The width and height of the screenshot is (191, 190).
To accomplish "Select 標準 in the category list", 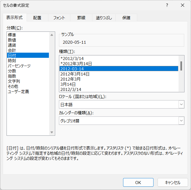I will point(28,35).
